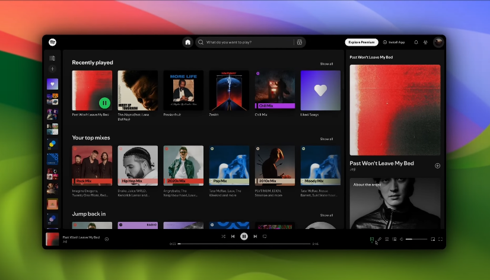
Task: Click the search magnifier icon
Action: pyautogui.click(x=201, y=42)
